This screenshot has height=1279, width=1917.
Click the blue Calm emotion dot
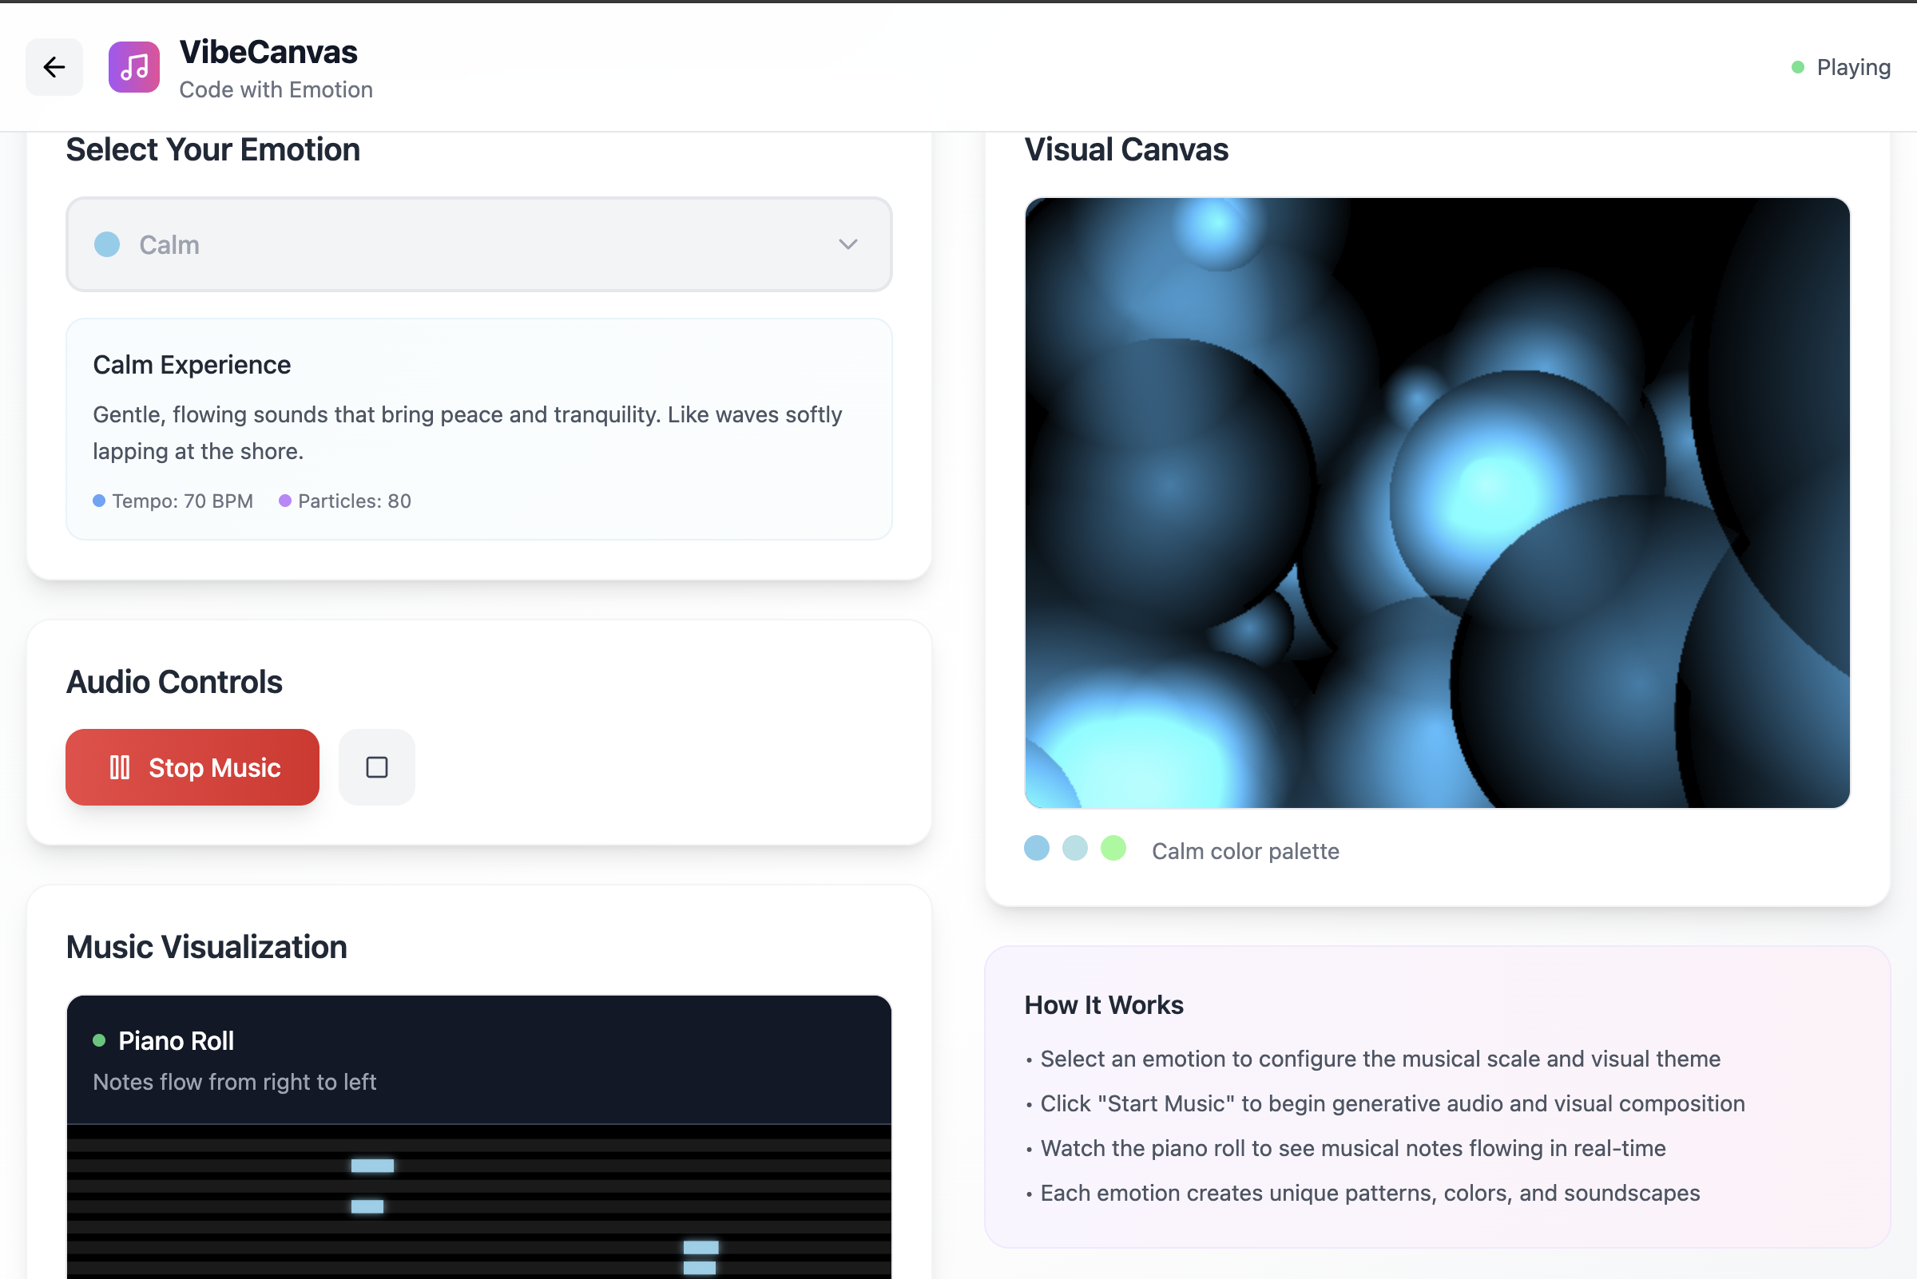pos(107,244)
